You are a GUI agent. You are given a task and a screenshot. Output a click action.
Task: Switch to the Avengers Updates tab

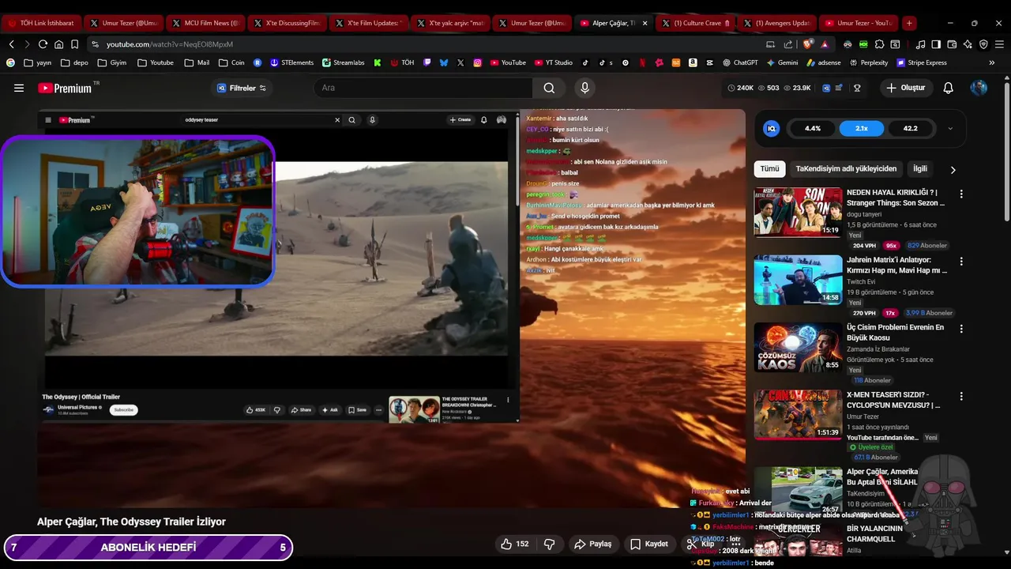tap(779, 23)
